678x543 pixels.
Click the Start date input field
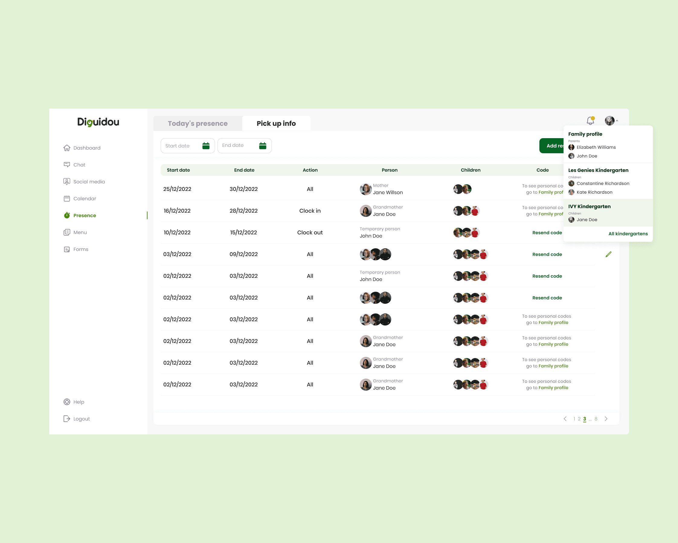(x=188, y=146)
